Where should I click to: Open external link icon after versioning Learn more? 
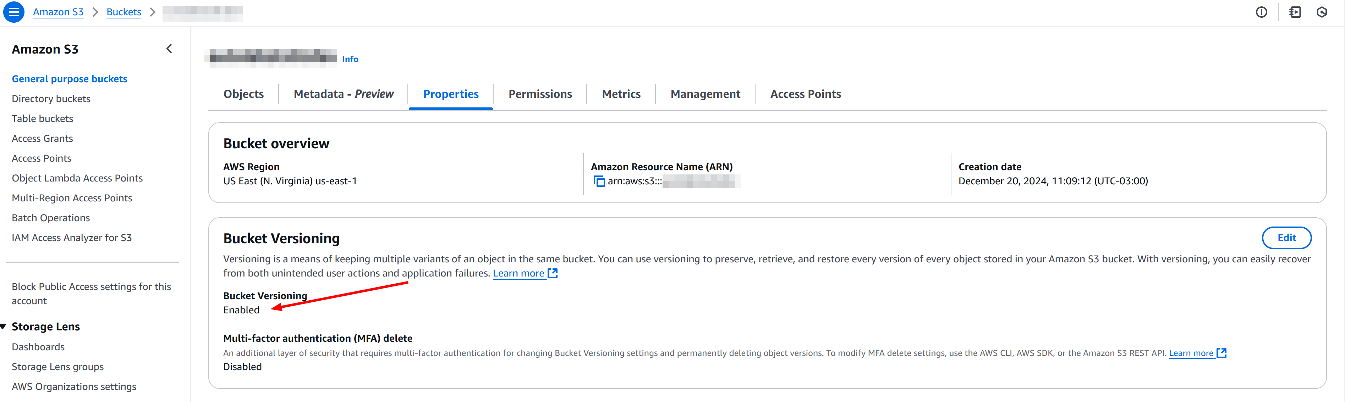click(x=553, y=273)
